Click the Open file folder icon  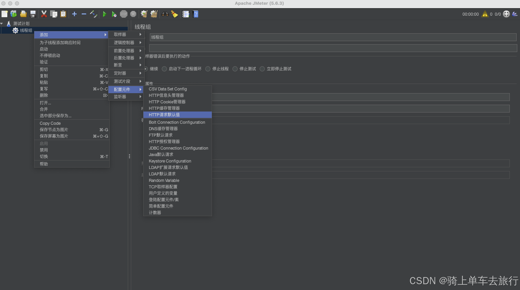tap(23, 14)
